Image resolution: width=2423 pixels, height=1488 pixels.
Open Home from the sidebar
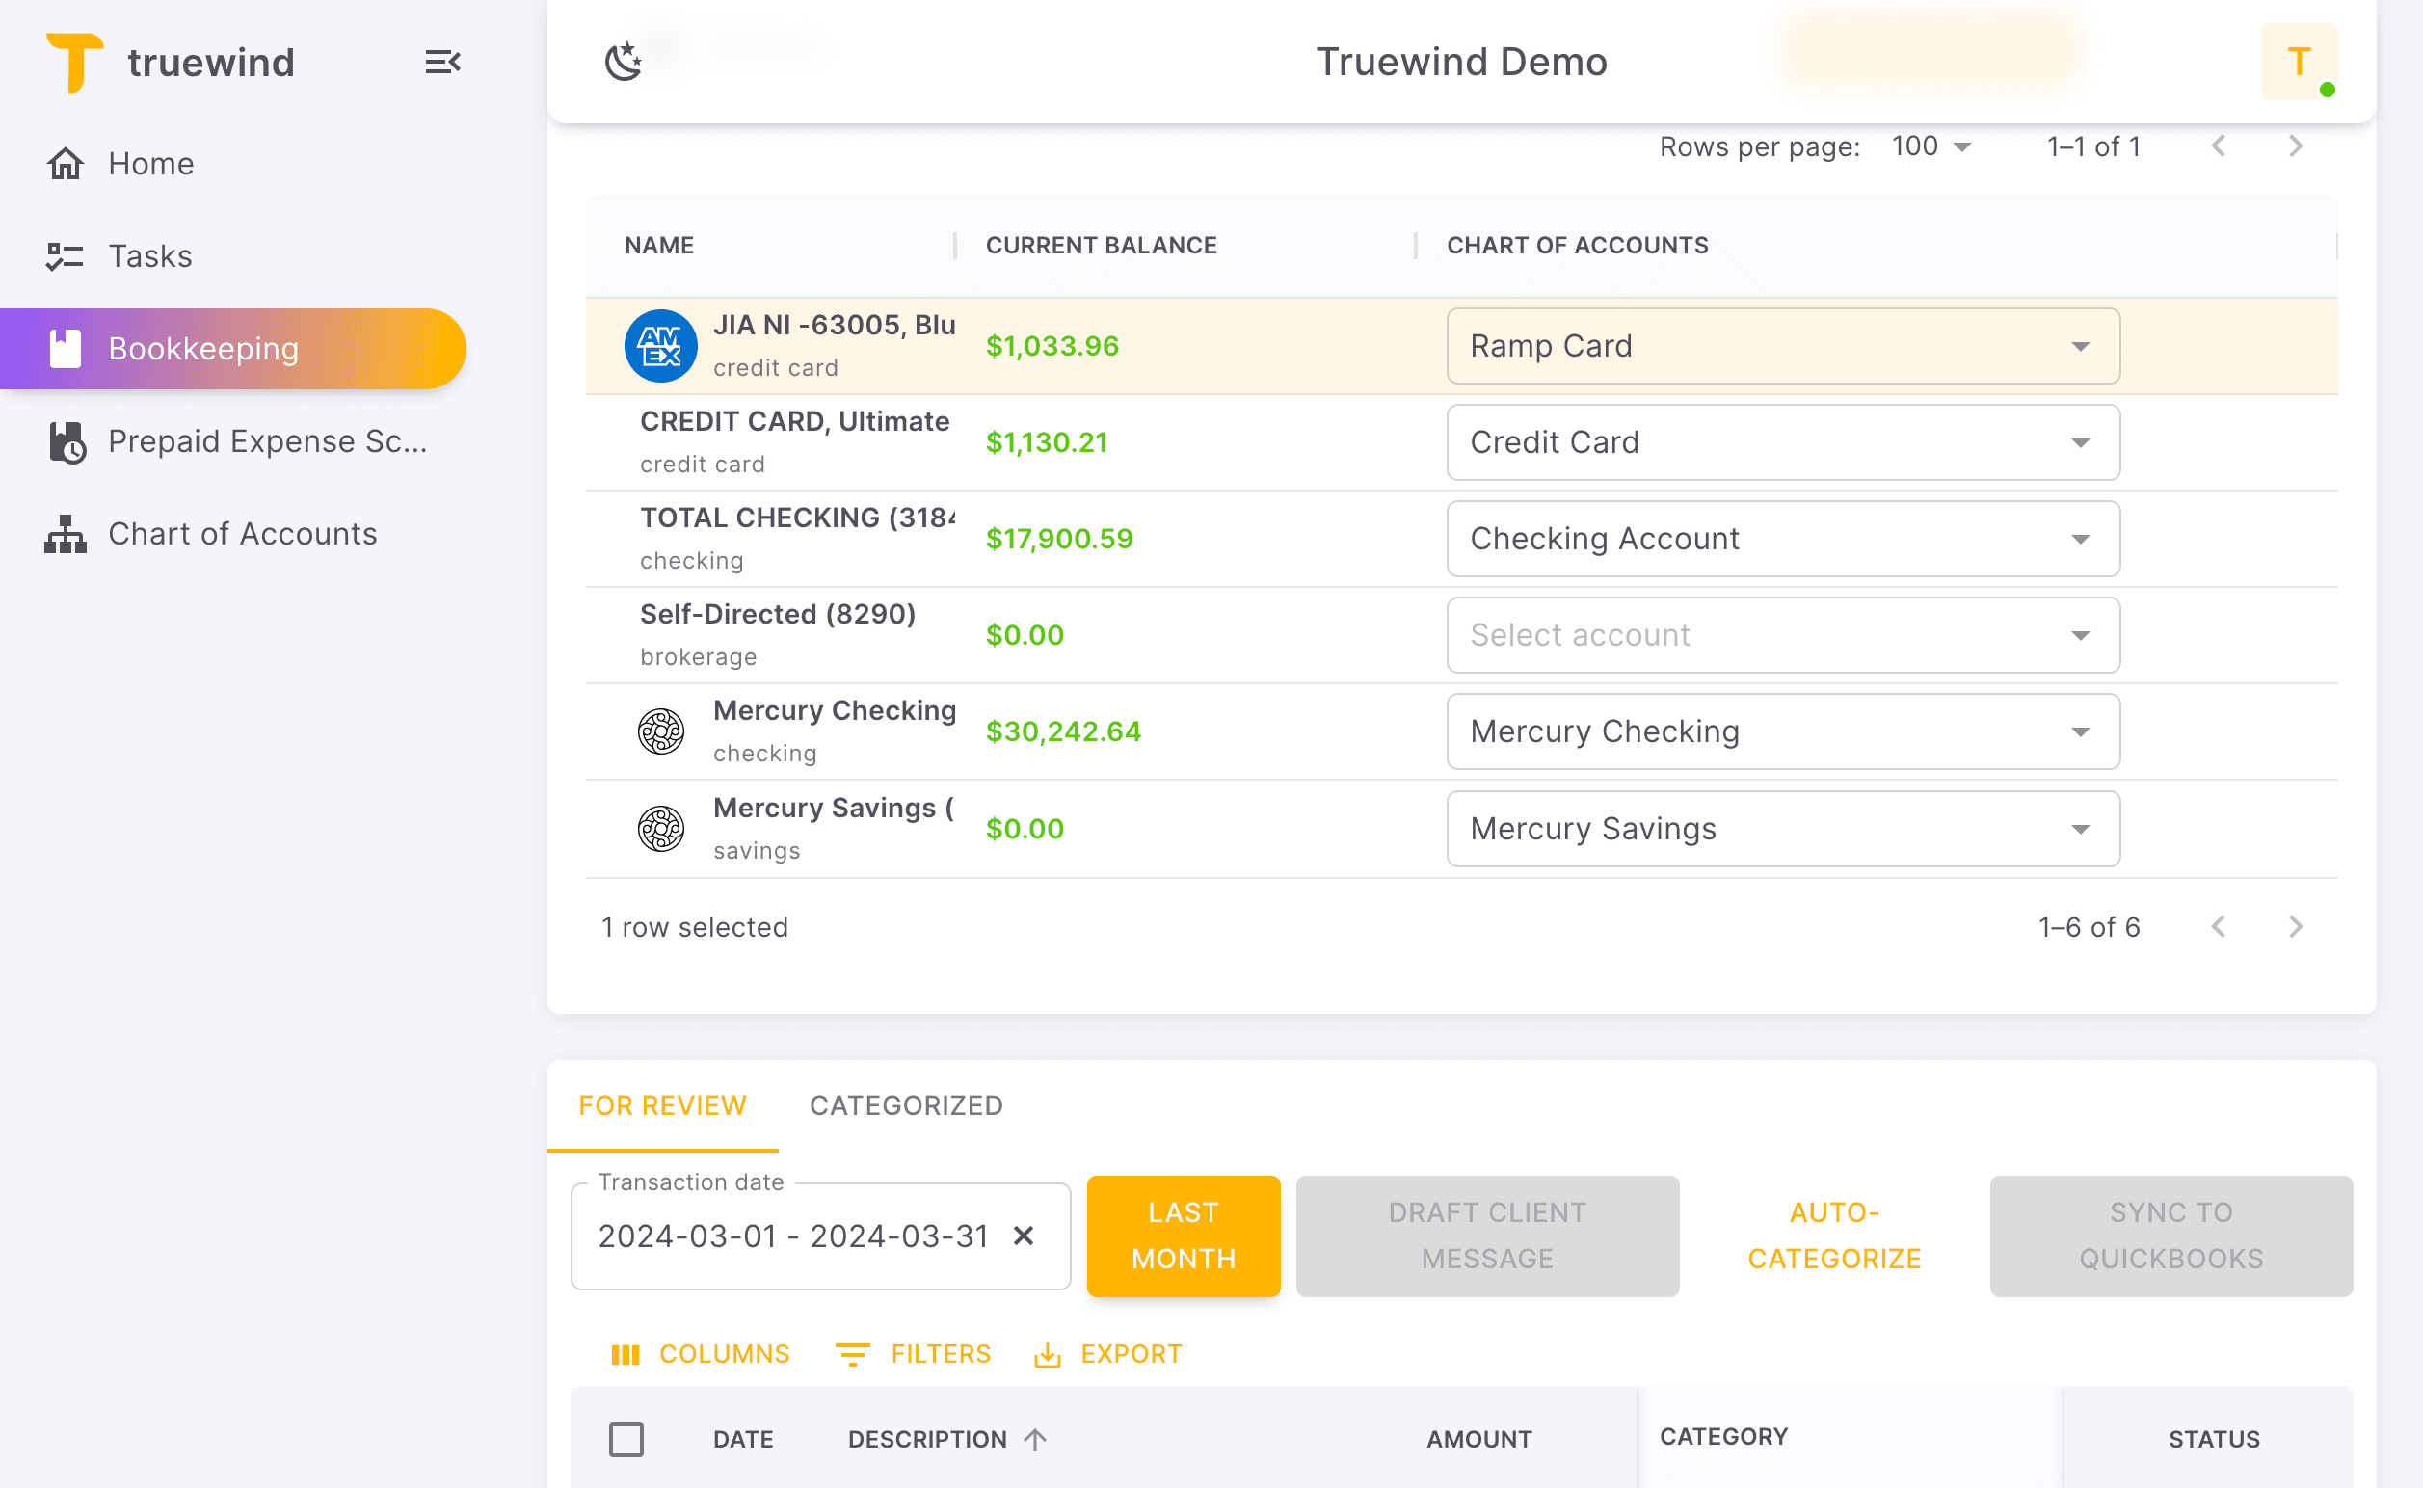pyautogui.click(x=149, y=164)
